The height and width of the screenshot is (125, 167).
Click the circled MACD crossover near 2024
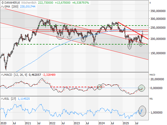[99, 87]
